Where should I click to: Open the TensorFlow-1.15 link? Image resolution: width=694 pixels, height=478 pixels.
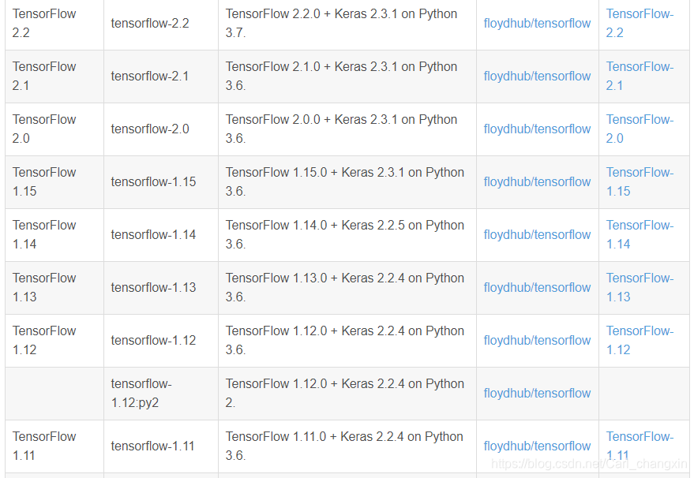point(640,181)
